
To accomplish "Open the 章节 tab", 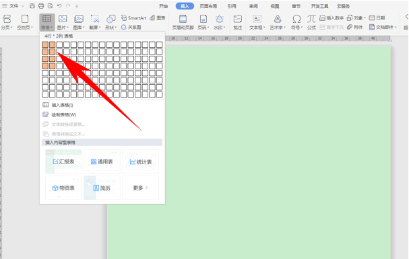I will click(296, 6).
